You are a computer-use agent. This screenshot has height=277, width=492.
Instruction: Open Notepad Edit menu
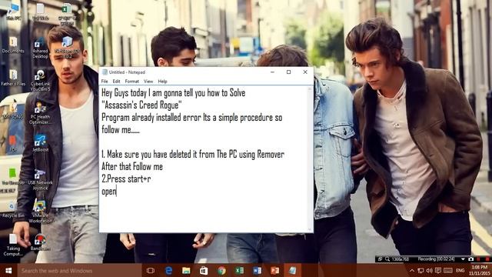116,82
